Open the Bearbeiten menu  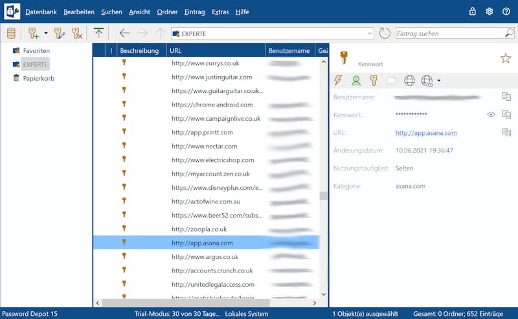point(79,12)
